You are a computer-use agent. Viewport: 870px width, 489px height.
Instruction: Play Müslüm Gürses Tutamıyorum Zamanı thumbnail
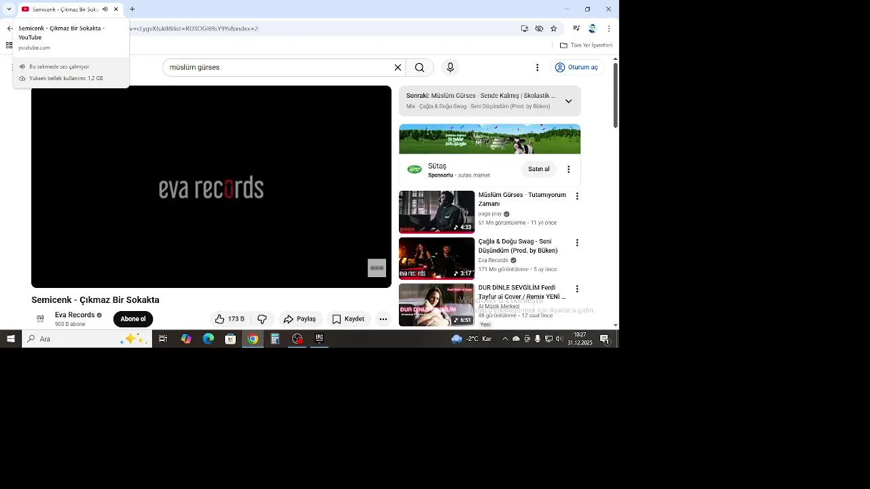coord(436,212)
